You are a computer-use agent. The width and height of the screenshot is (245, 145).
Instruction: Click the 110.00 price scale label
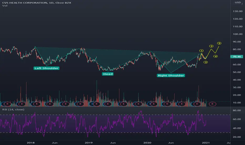238,26
